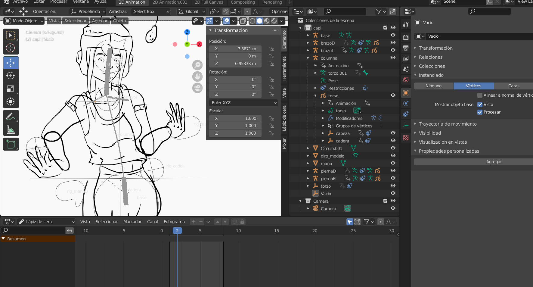Screen dimensions: 533x287
Task: Toggle camera view gizmo icon
Action: (197, 88)
